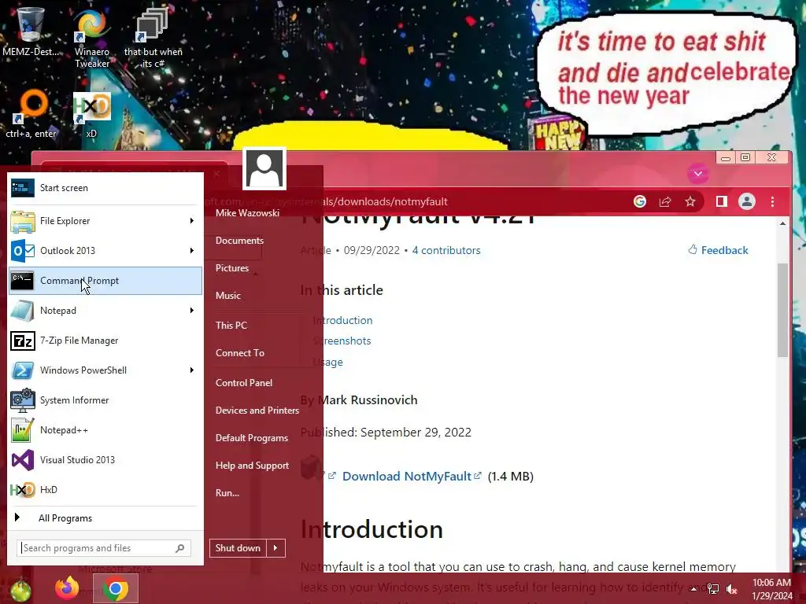Expand Outlook 2013 jump list arrow

click(x=192, y=251)
